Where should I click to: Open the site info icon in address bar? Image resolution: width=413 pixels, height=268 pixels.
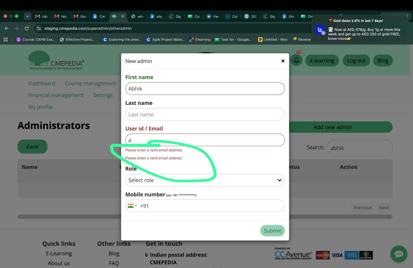pyautogui.click(x=39, y=28)
